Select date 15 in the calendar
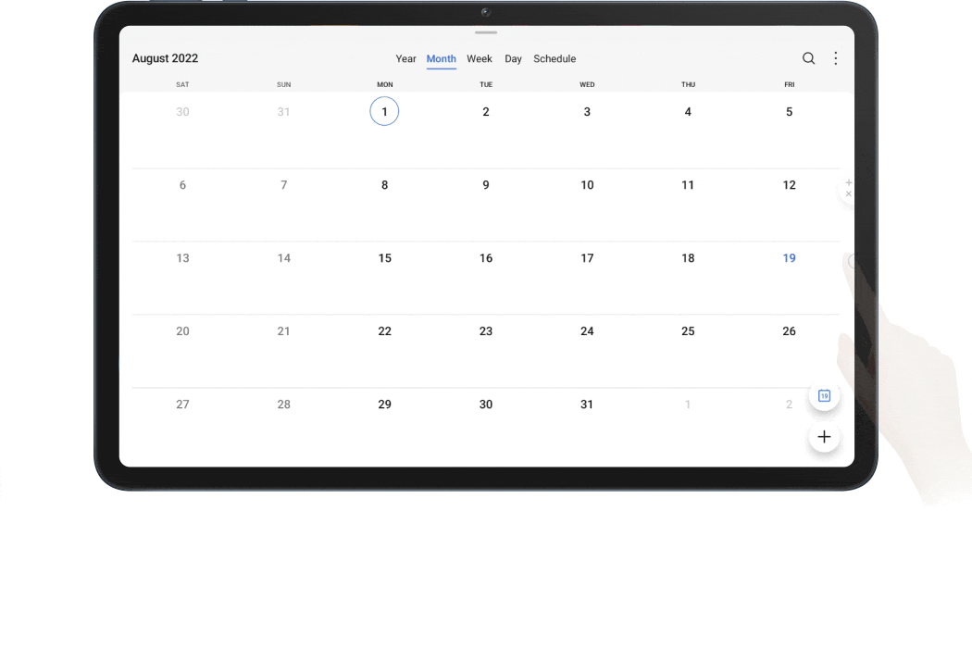972x648 pixels. click(384, 258)
